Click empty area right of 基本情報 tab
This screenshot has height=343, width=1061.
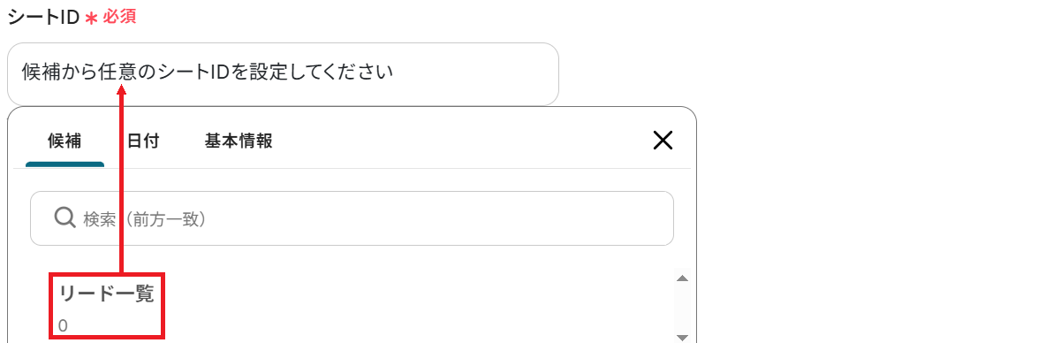(459, 141)
